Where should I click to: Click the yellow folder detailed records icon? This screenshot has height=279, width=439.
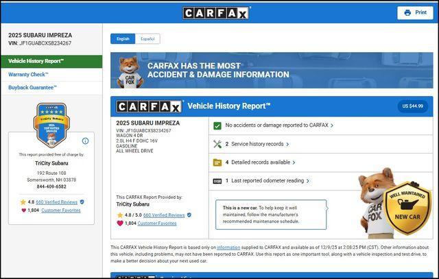(217, 162)
